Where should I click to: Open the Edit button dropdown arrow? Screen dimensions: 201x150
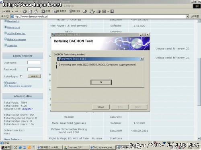[x=108, y=12]
